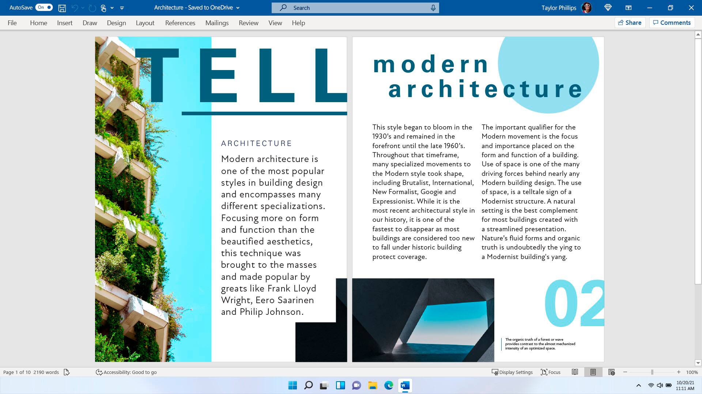Click the Redo icon
The image size is (702, 394).
point(92,8)
